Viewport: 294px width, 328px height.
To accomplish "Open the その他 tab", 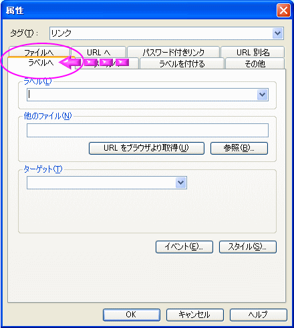I will [x=255, y=64].
